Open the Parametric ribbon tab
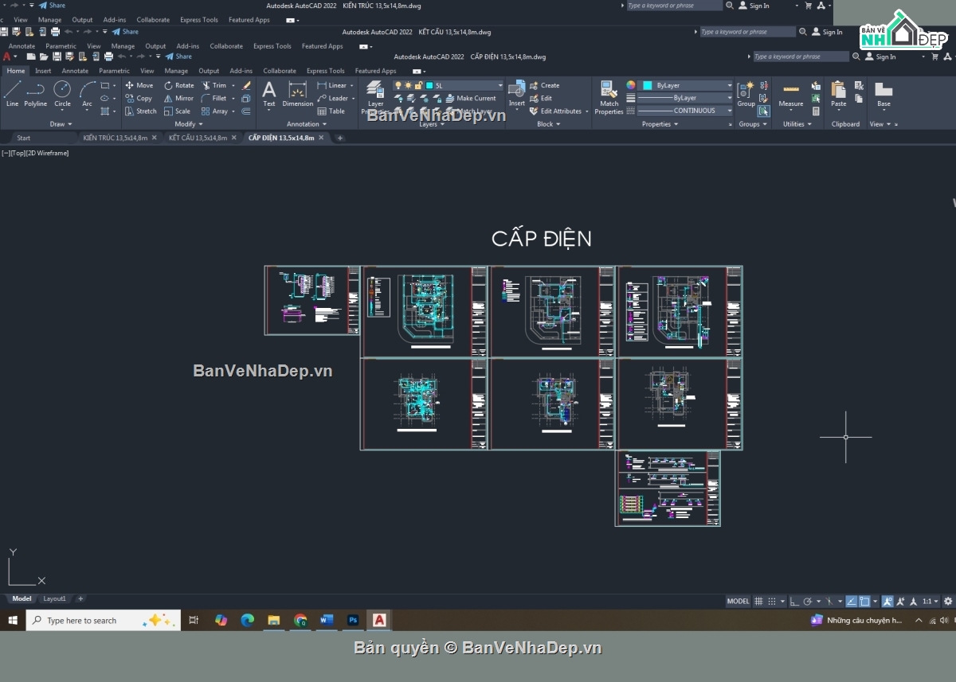Image resolution: width=956 pixels, height=682 pixels. pyautogui.click(x=114, y=71)
